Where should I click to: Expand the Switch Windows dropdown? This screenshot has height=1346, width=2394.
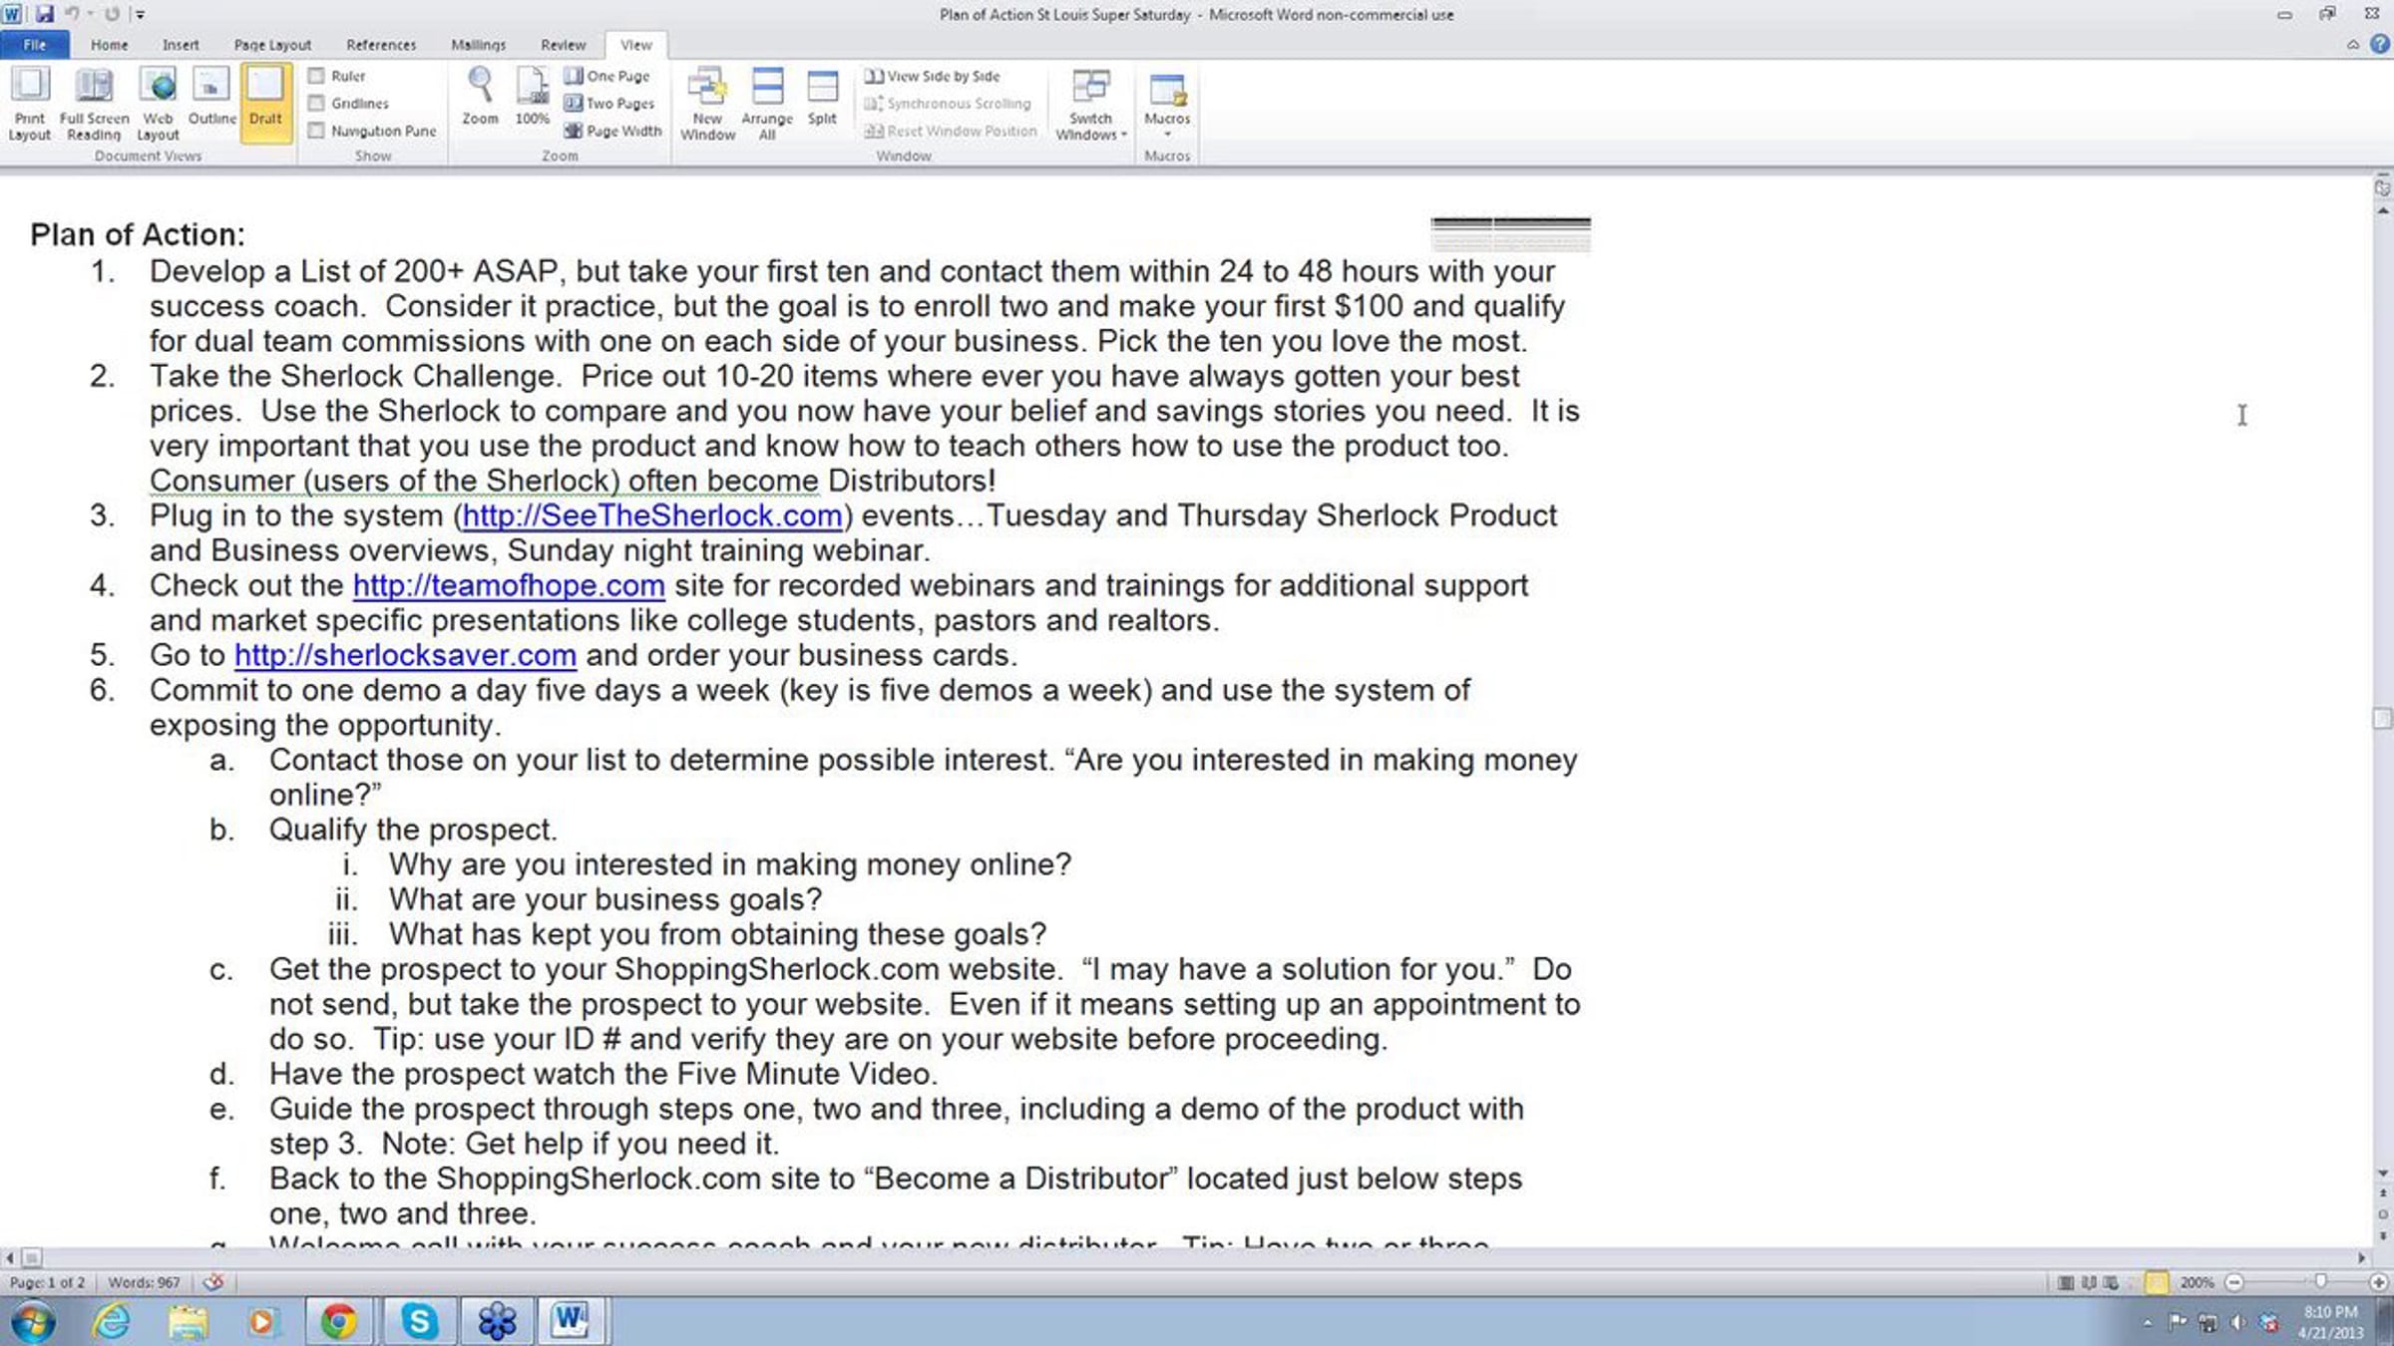1091,105
